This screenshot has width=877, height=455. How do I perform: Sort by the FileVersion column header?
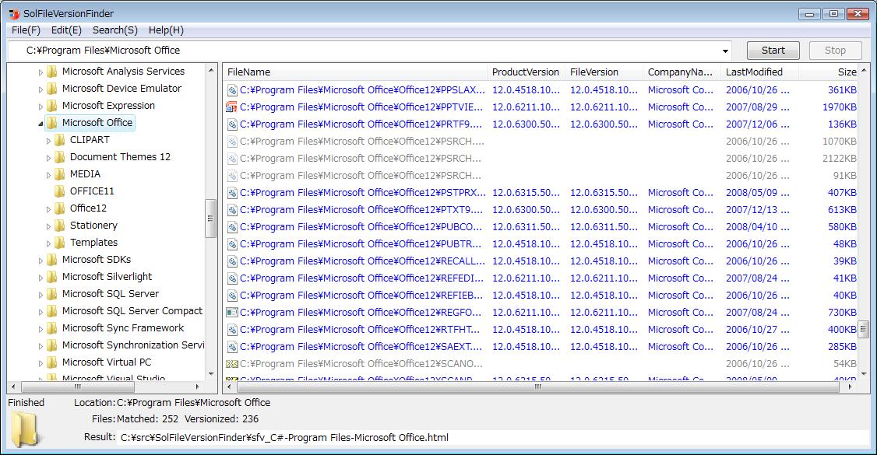[x=604, y=72]
